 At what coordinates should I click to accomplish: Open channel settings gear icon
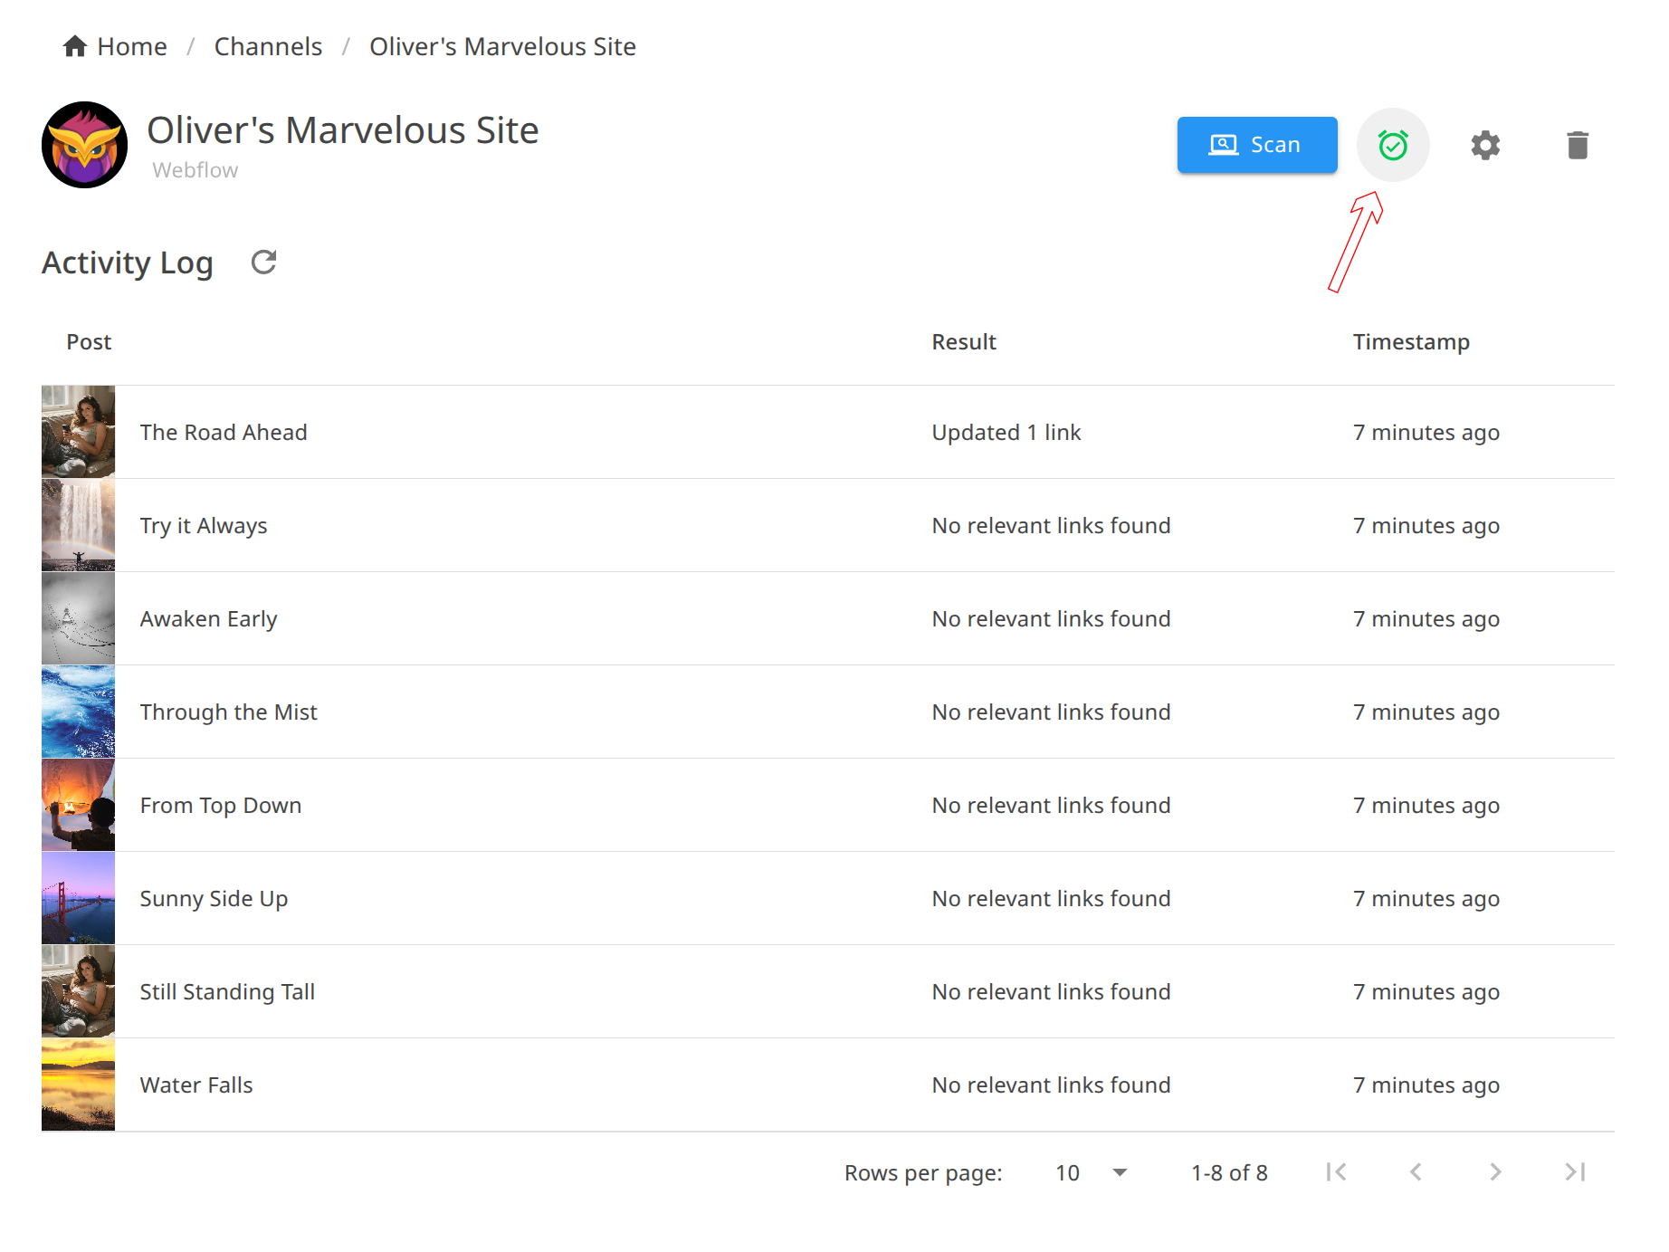1484,145
